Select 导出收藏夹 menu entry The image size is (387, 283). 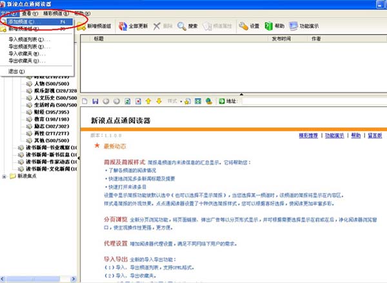(37, 61)
